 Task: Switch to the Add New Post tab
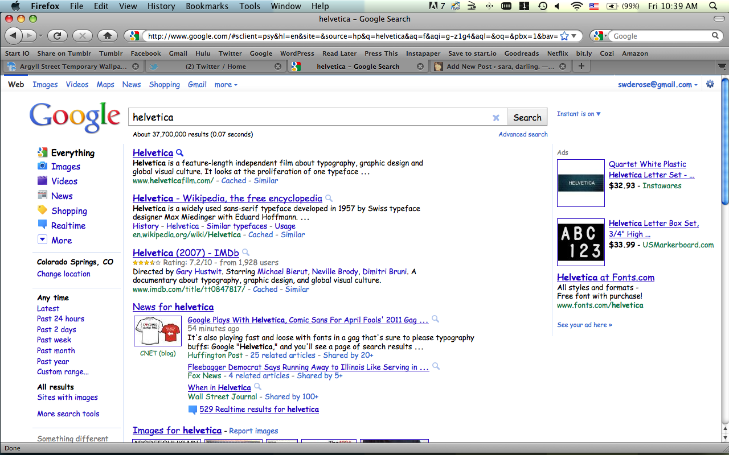coord(494,67)
